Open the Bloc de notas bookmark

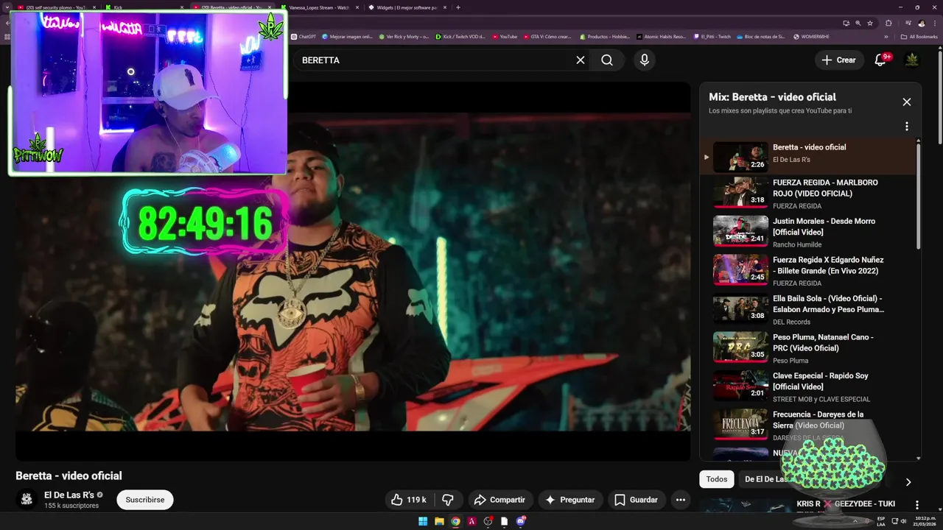click(x=761, y=36)
